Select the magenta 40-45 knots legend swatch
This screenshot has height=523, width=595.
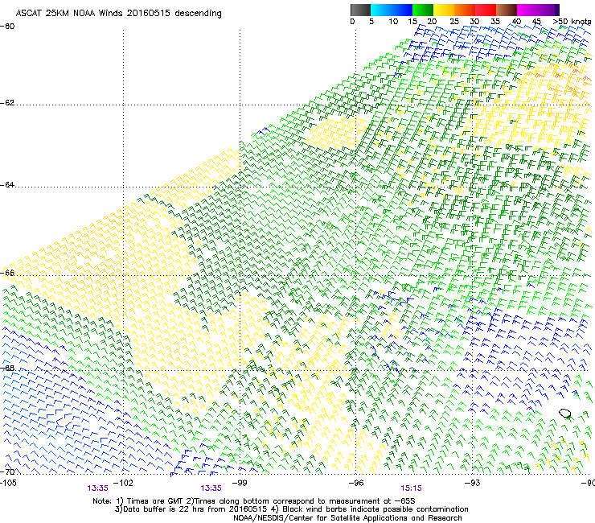527,10
